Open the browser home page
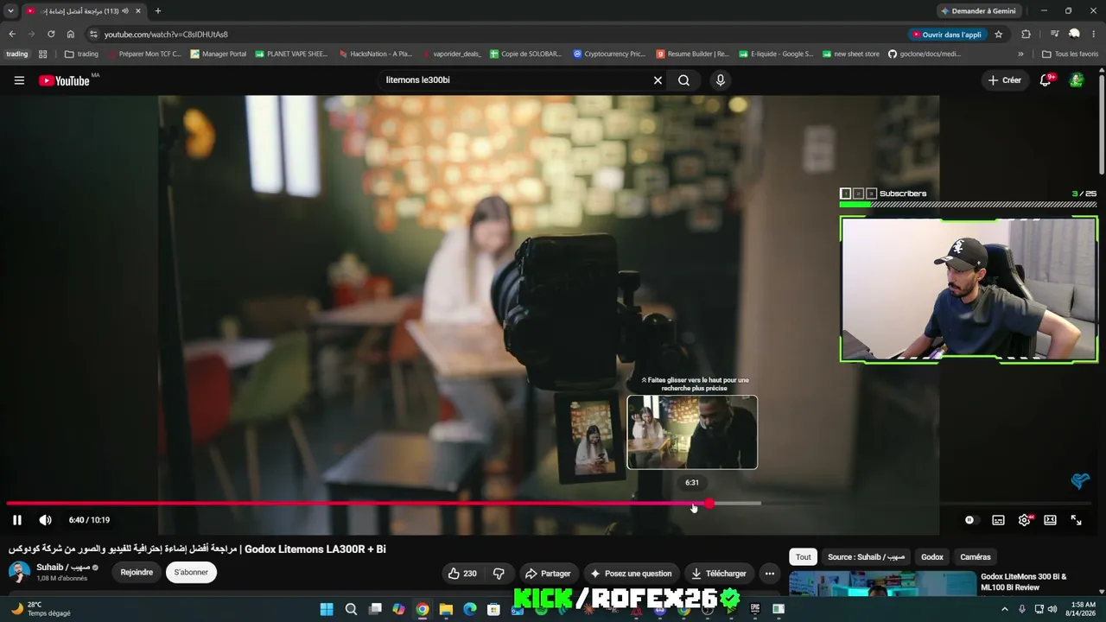The width and height of the screenshot is (1106, 622). point(71,35)
